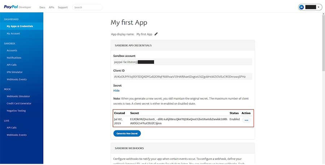Open Negative Testing page
This screenshot has height=165, width=325.
(x=16, y=111)
